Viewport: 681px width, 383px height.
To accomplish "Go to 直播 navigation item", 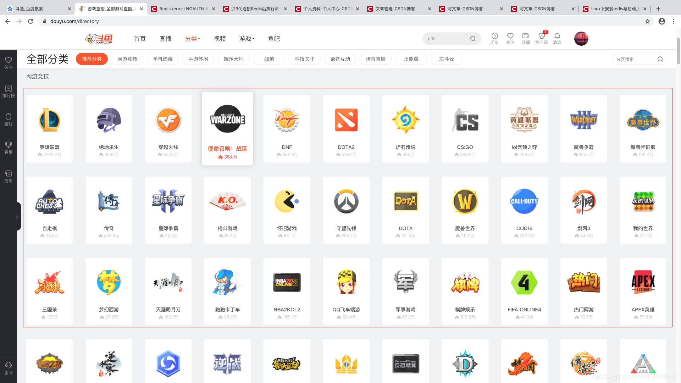I will [x=165, y=39].
